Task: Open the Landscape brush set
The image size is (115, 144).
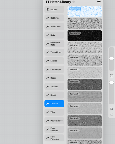Action: [54, 69]
